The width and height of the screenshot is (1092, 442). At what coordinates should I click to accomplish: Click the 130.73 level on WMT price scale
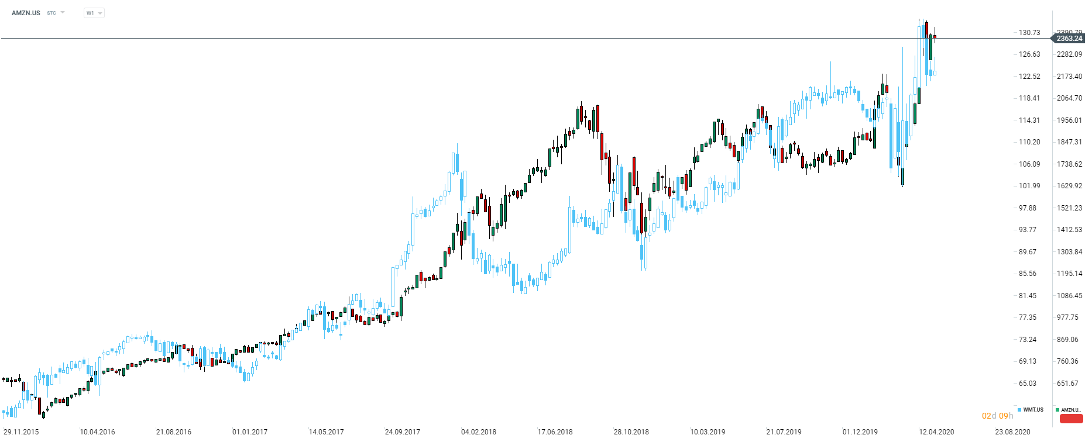(1029, 33)
